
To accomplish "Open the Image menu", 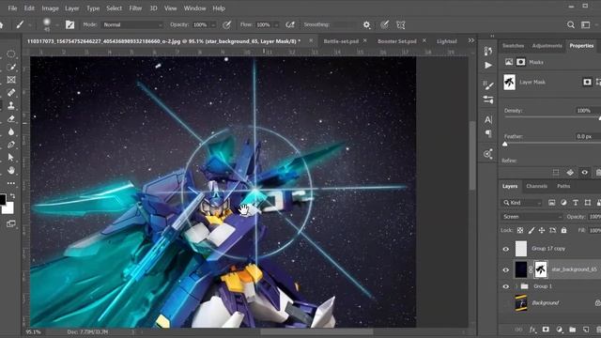I will pyautogui.click(x=50, y=8).
